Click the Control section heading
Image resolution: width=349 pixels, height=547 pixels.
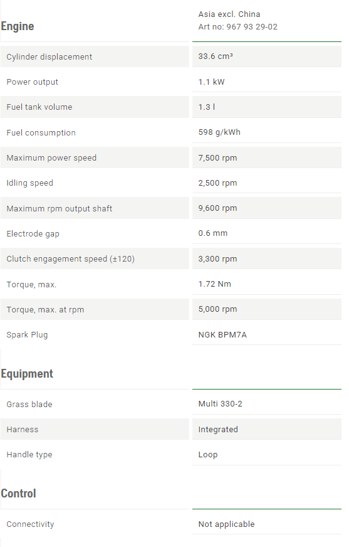click(18, 494)
